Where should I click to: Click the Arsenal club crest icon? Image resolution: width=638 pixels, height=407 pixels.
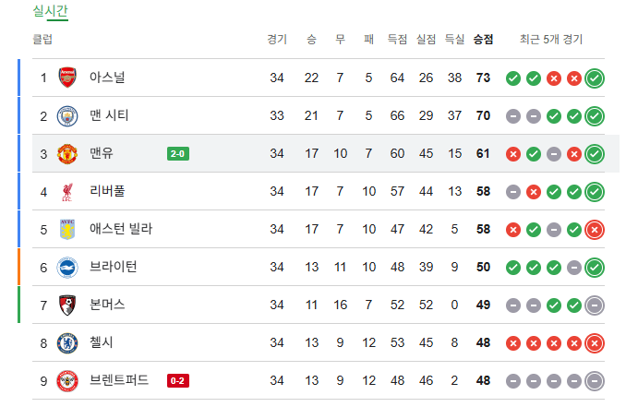tap(67, 78)
